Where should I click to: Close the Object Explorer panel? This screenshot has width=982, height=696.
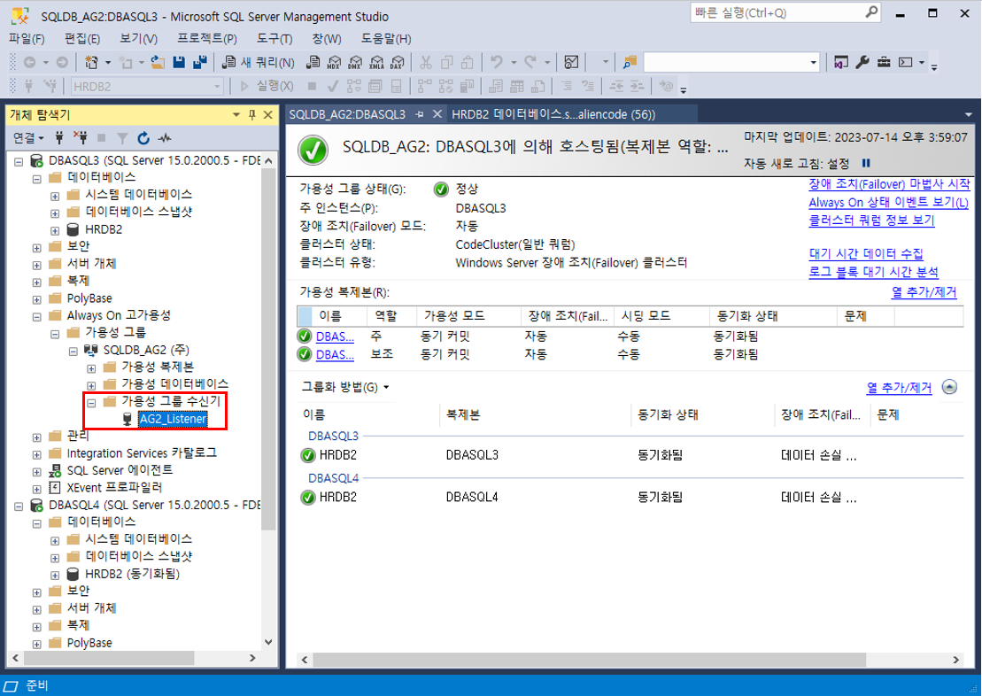(x=268, y=114)
